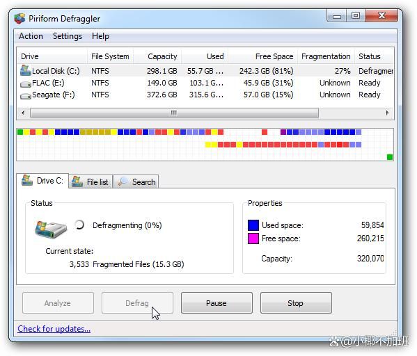Open the Help menu
The image size is (417, 356).
pos(100,36)
